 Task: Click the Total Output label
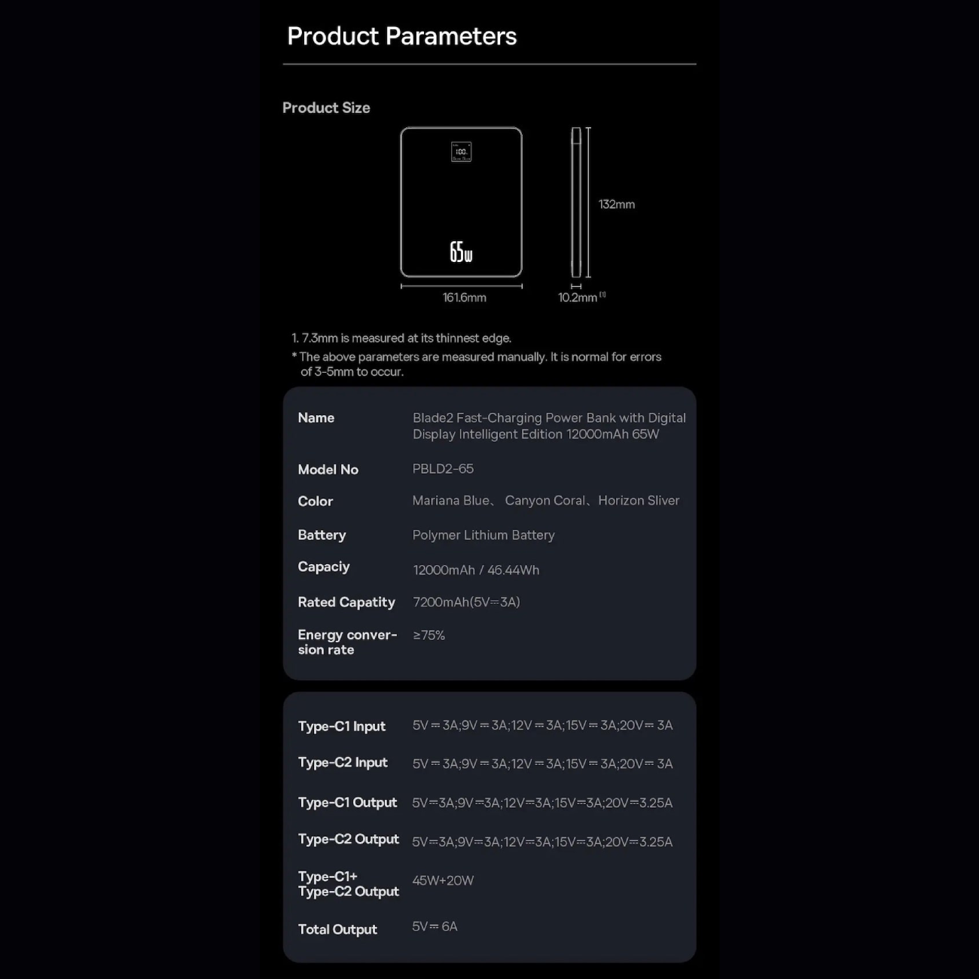pos(337,929)
